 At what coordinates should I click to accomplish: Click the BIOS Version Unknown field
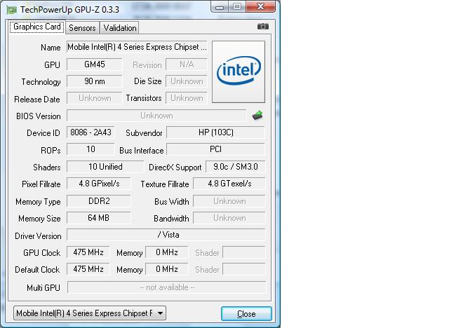[156, 116]
